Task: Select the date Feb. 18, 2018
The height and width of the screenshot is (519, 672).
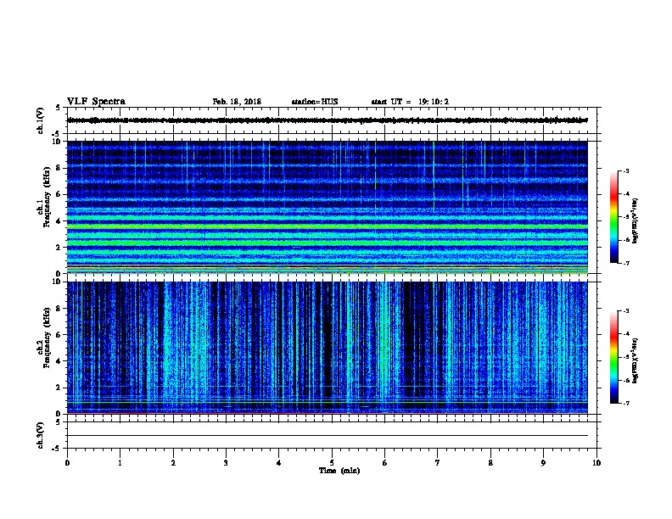Action: coord(237,102)
